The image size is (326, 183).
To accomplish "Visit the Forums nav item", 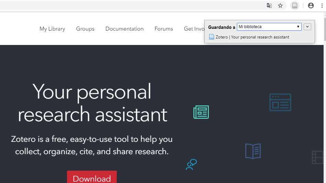I will [164, 28].
